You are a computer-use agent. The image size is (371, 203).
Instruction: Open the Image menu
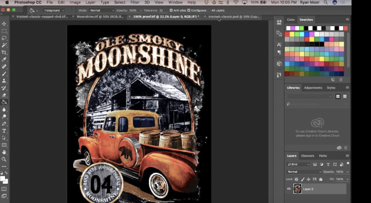(75, 2)
